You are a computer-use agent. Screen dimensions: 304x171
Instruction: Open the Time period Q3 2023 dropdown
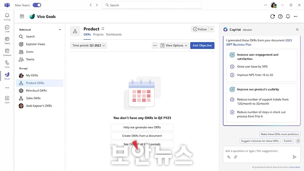[88, 45]
